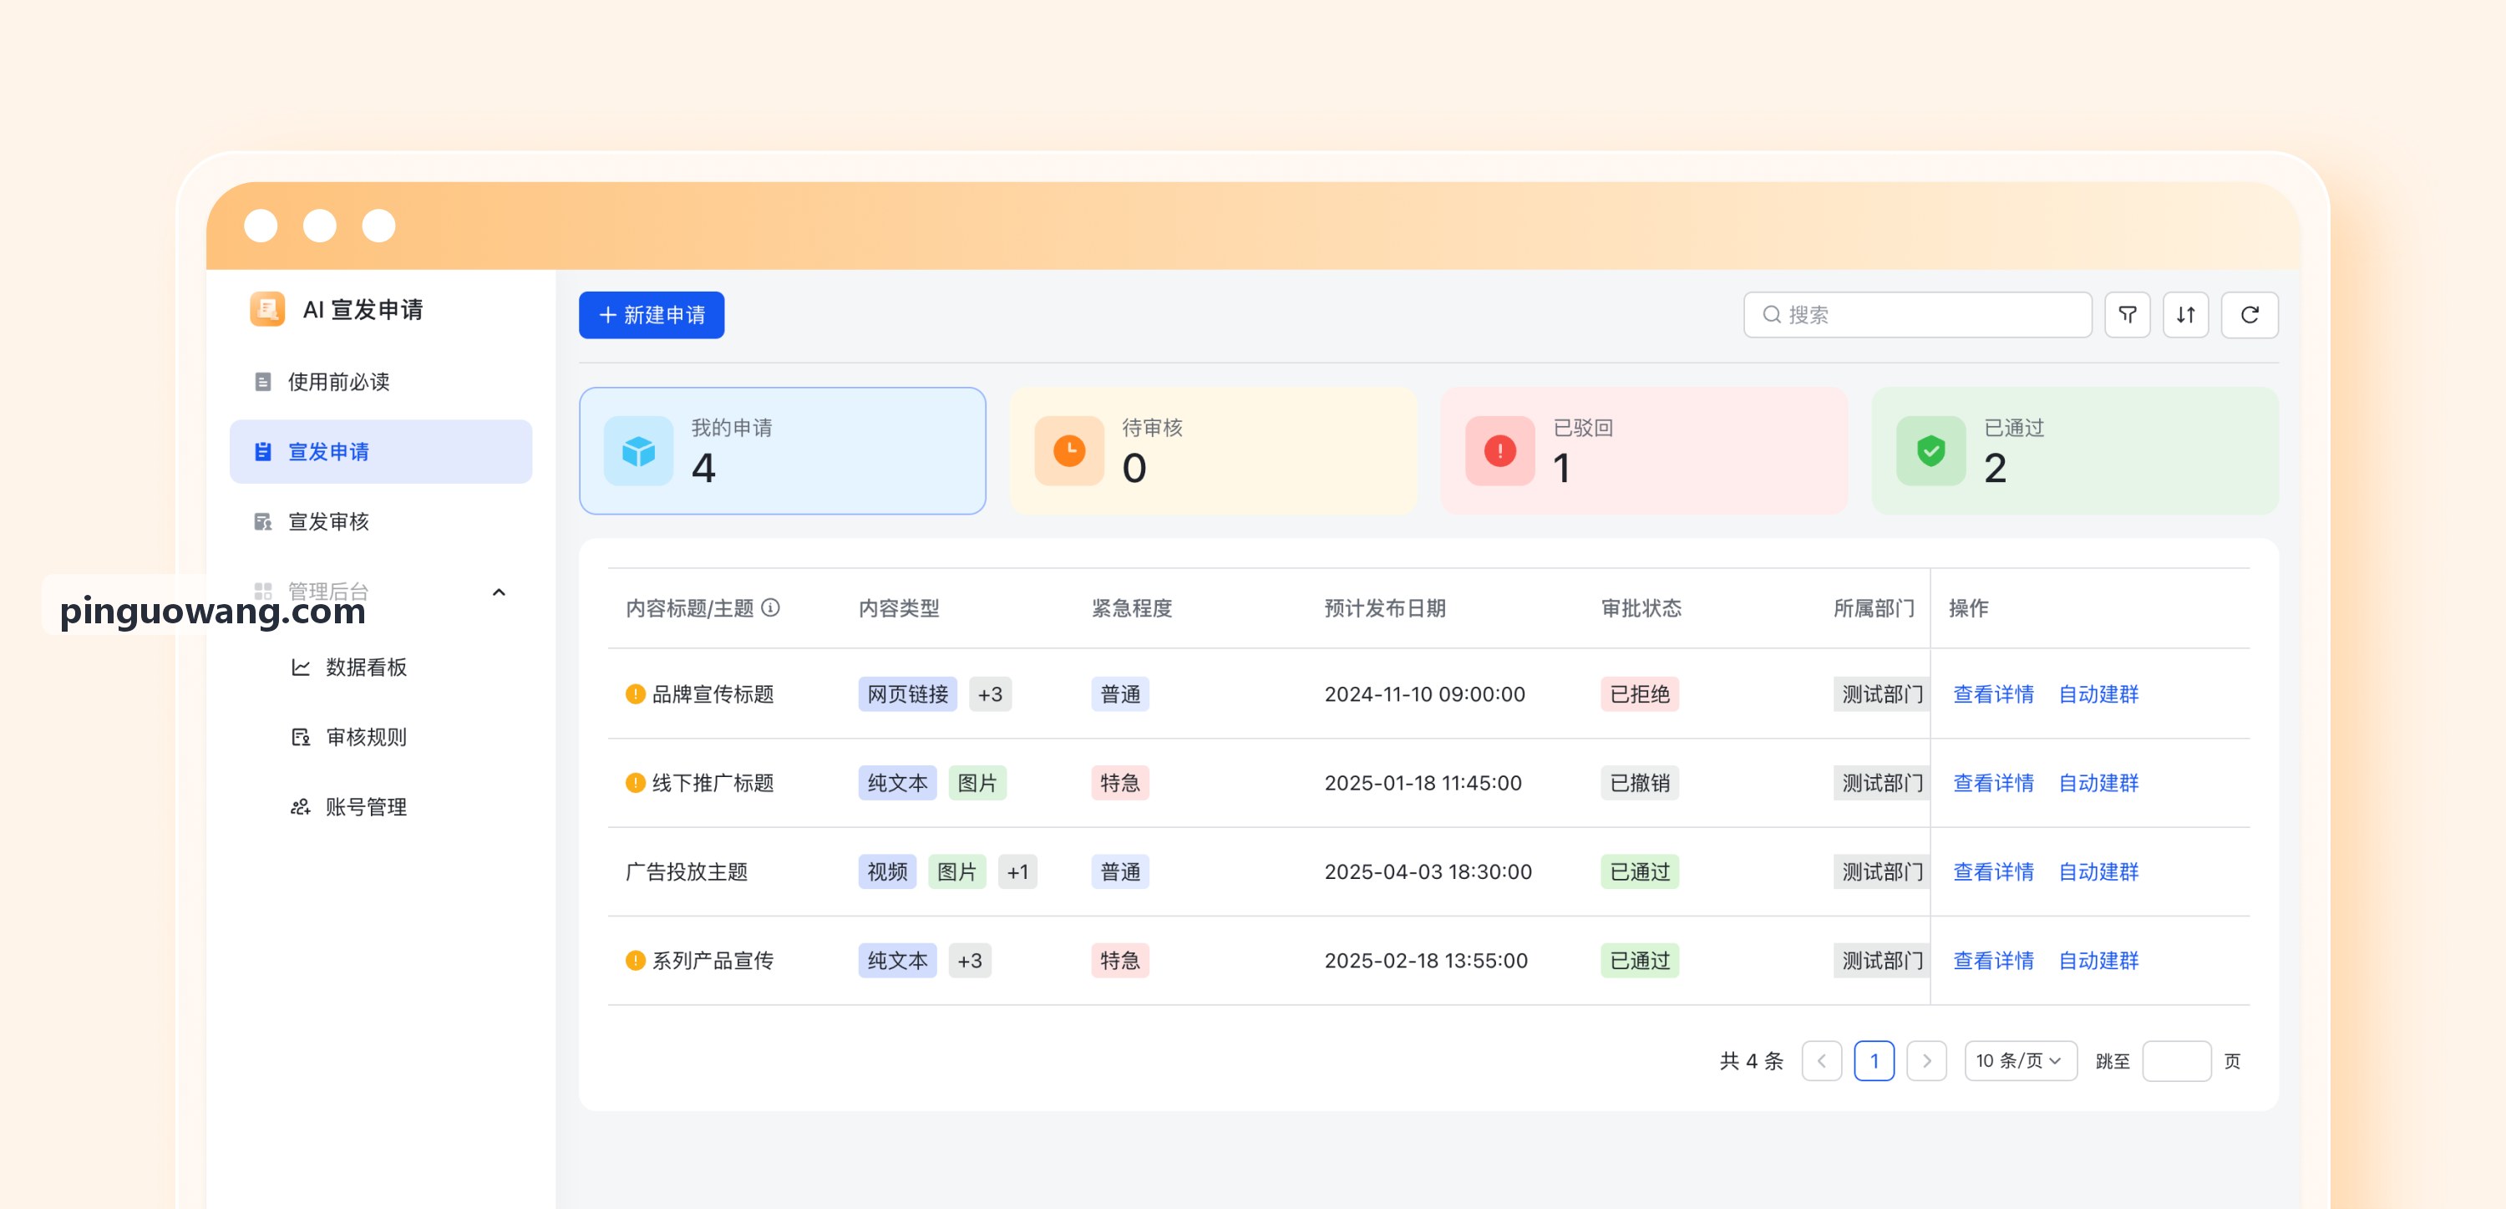
Task: Click the 数据看板 chart icon
Action: click(301, 667)
